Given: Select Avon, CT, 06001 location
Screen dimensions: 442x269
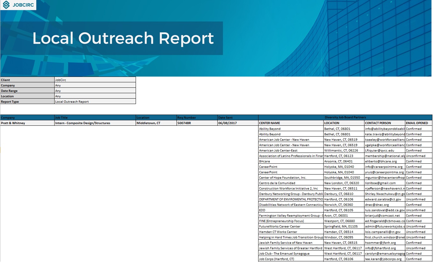Looking at the screenshot, I should [344, 215].
